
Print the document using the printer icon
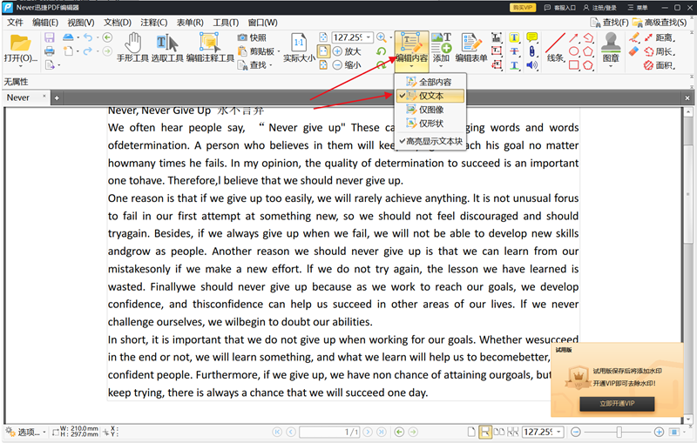pyautogui.click(x=50, y=51)
